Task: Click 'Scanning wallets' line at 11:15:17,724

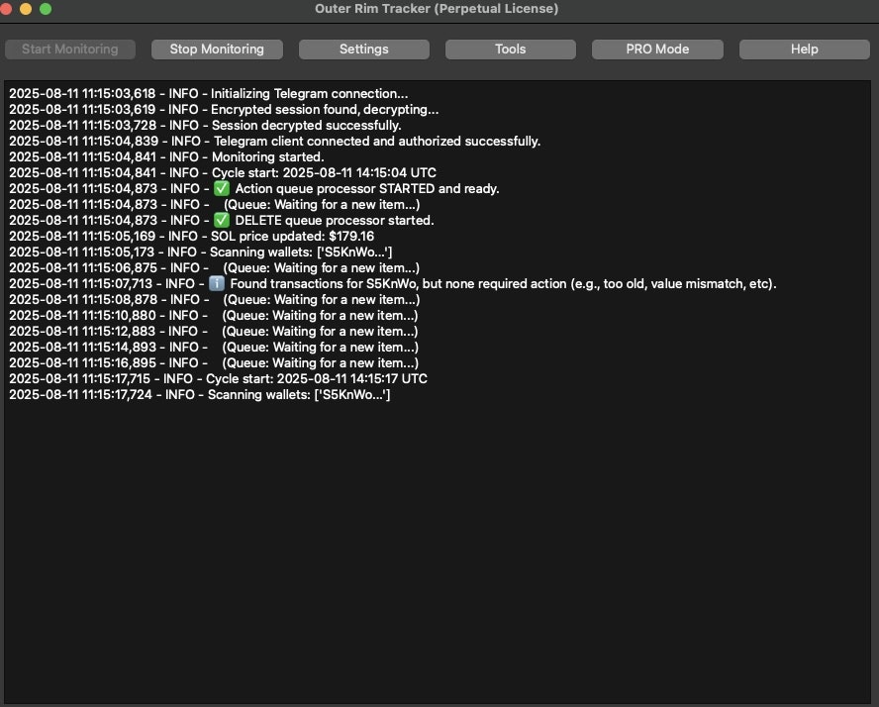Action: click(200, 394)
